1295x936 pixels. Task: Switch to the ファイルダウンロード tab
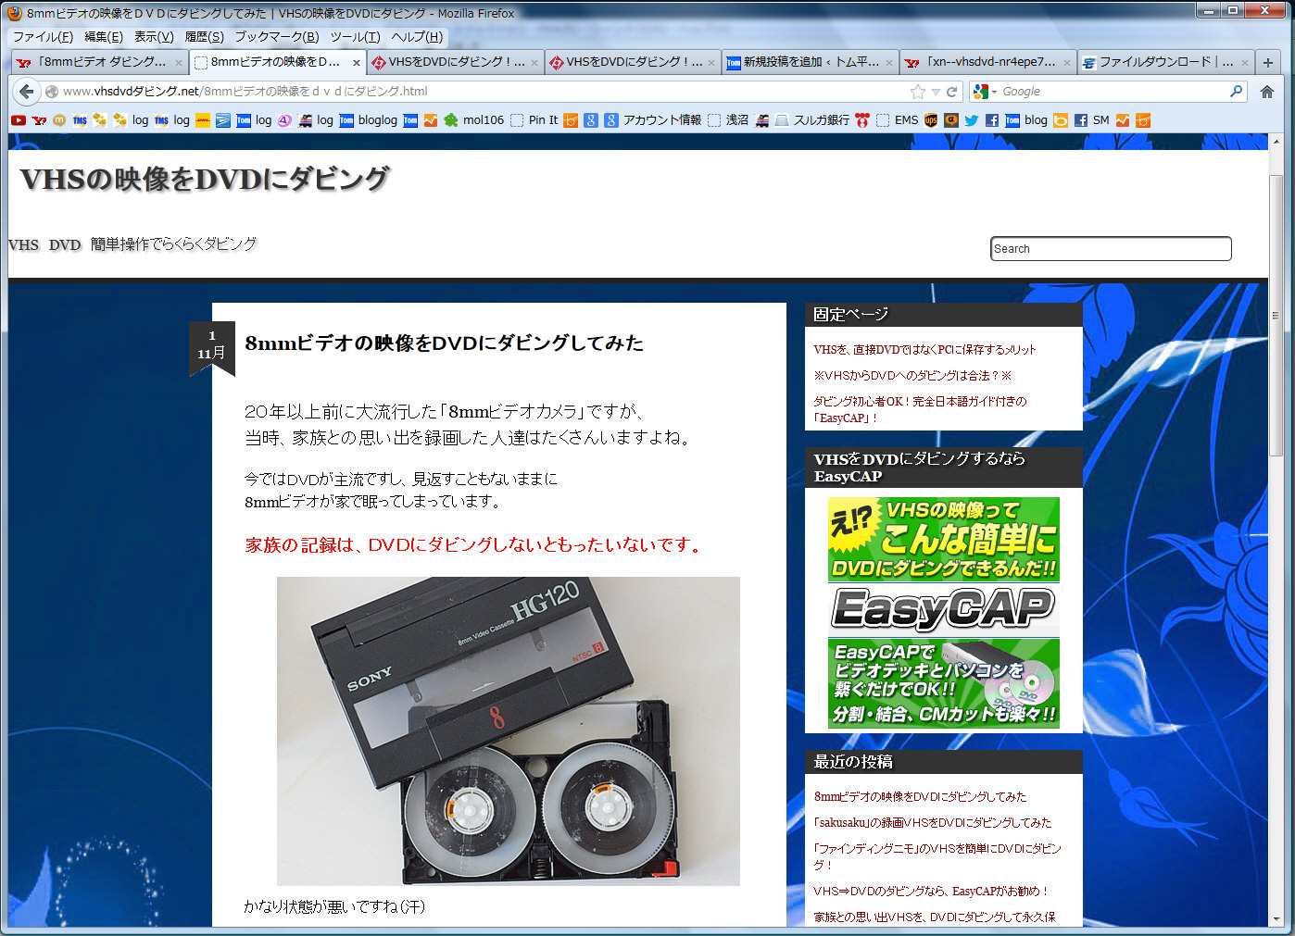[1165, 62]
